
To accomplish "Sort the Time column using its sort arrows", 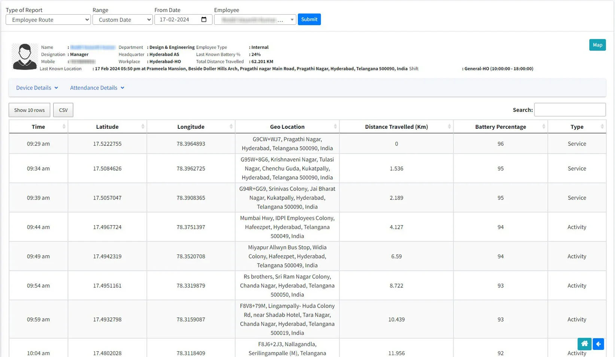I will (64, 126).
